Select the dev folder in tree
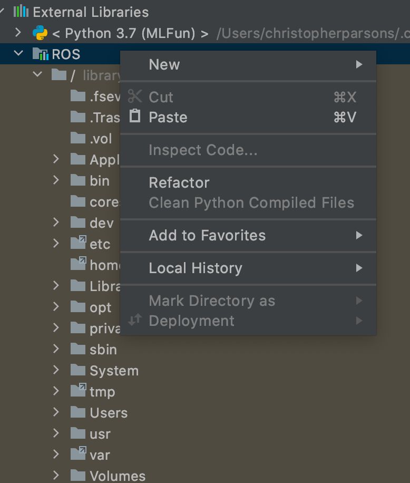410x483 pixels. pyautogui.click(x=101, y=223)
